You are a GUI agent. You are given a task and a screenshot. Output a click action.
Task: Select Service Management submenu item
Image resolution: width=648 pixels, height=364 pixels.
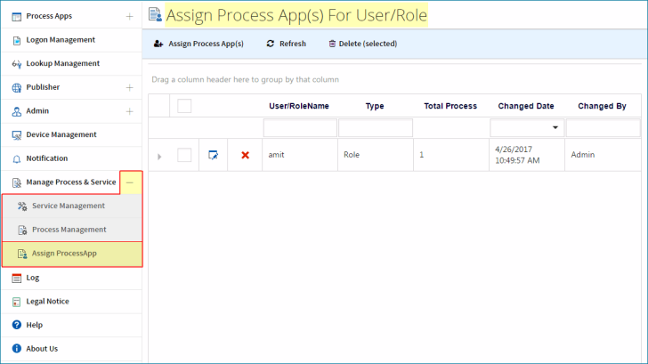click(x=72, y=206)
